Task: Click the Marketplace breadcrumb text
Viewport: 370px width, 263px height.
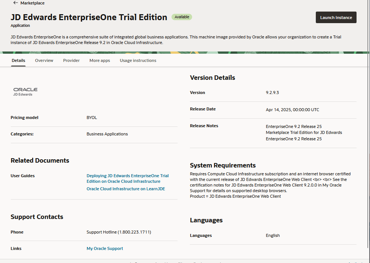Action: pos(33,3)
